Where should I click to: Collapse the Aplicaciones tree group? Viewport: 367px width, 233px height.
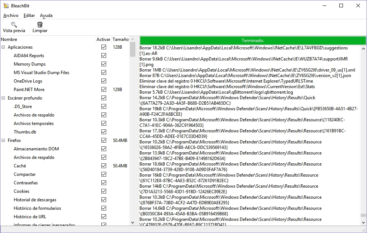3,47
